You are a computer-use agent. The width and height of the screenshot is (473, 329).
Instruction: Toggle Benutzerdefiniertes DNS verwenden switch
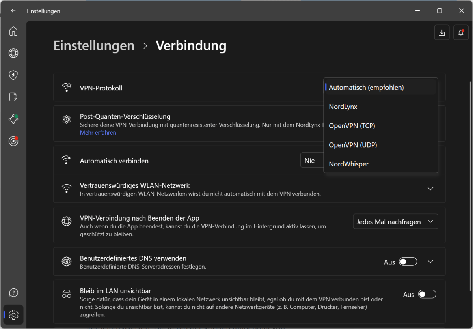tap(408, 262)
